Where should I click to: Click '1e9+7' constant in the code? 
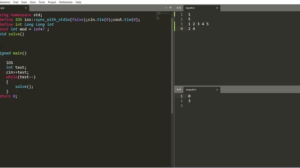tap(39, 29)
